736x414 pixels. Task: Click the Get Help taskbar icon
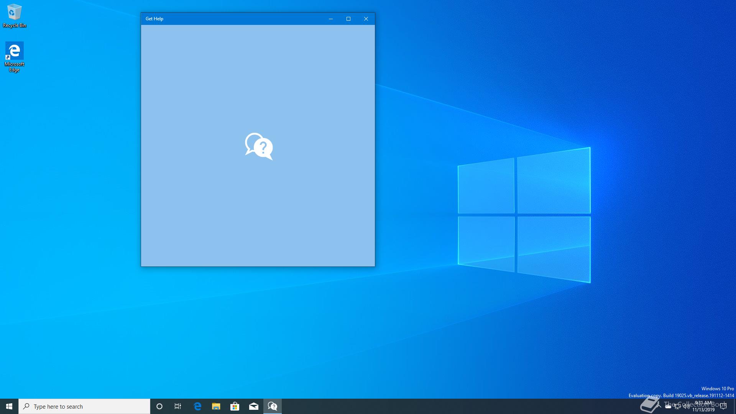point(273,406)
